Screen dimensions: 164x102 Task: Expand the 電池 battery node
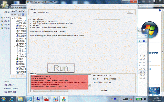pos(15,59)
